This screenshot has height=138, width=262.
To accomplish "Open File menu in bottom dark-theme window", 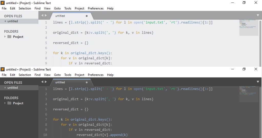I will [x=4, y=75].
